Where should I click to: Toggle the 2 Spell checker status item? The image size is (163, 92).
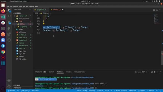tap(141, 91)
